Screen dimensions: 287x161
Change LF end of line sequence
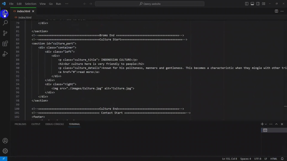tap(266, 159)
